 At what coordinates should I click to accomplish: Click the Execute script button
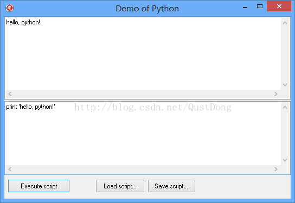point(39,186)
